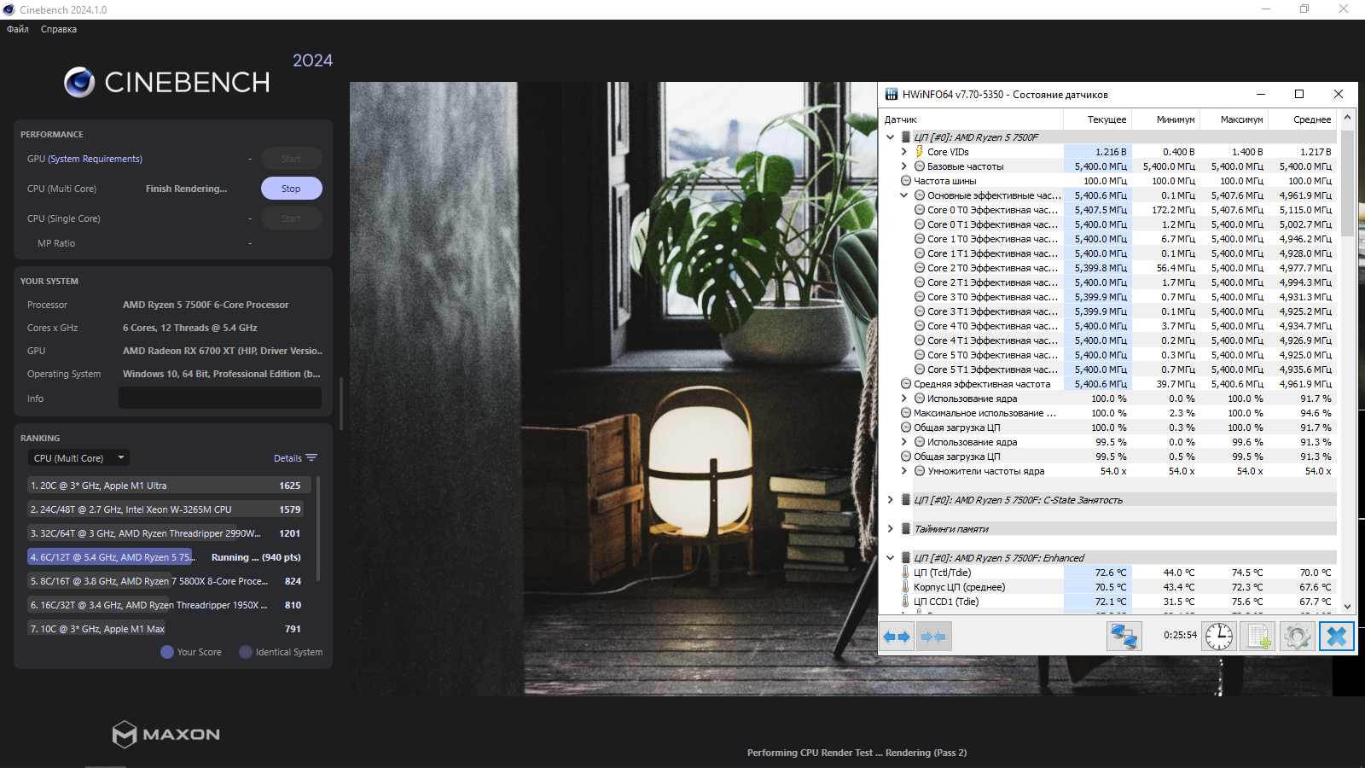Click the Details link in Ranking
This screenshot has width=1365, height=768.
(x=288, y=458)
